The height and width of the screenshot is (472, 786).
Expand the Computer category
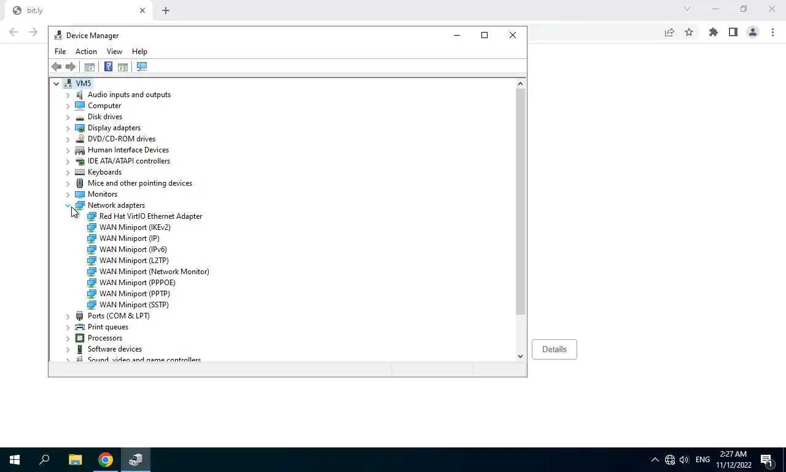pos(68,106)
